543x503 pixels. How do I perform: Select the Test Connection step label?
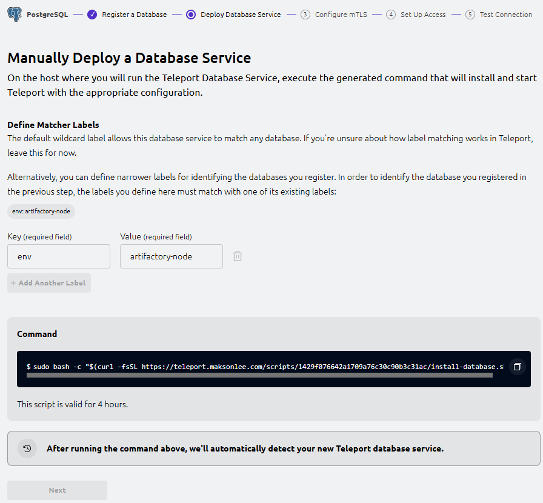tap(505, 15)
